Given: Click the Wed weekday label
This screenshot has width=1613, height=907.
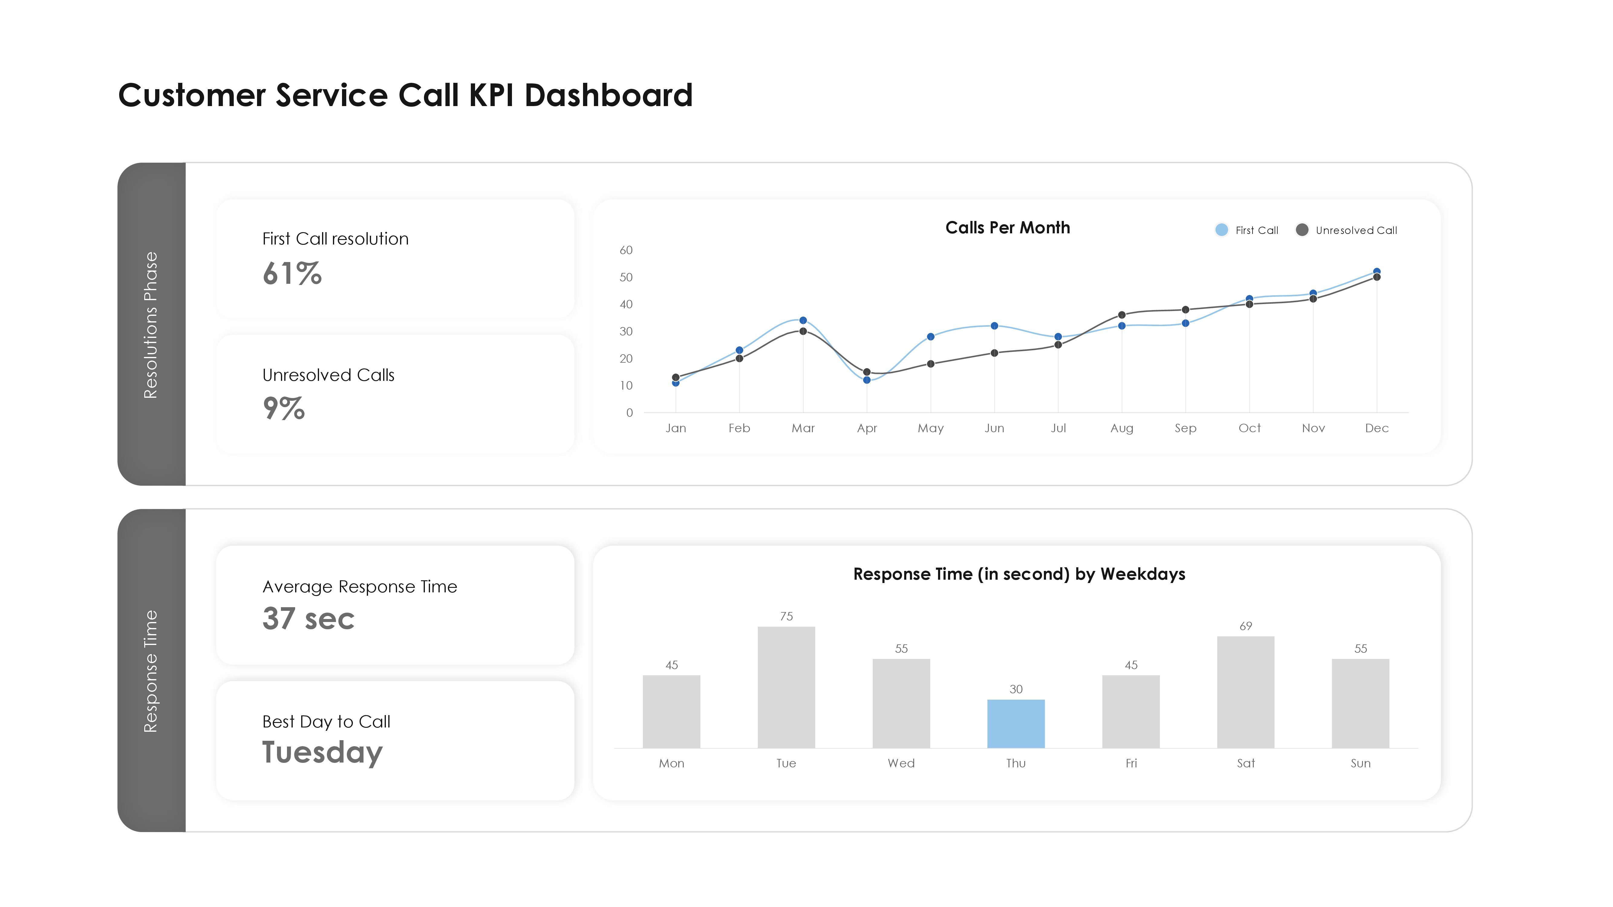Looking at the screenshot, I should 901,763.
